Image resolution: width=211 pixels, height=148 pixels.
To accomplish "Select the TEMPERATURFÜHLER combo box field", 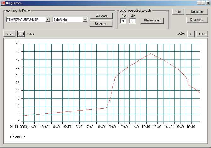I will [26, 20].
